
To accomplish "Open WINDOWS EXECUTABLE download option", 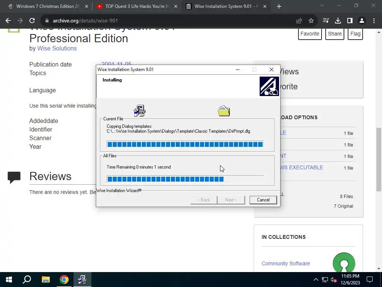I will click(x=301, y=167).
